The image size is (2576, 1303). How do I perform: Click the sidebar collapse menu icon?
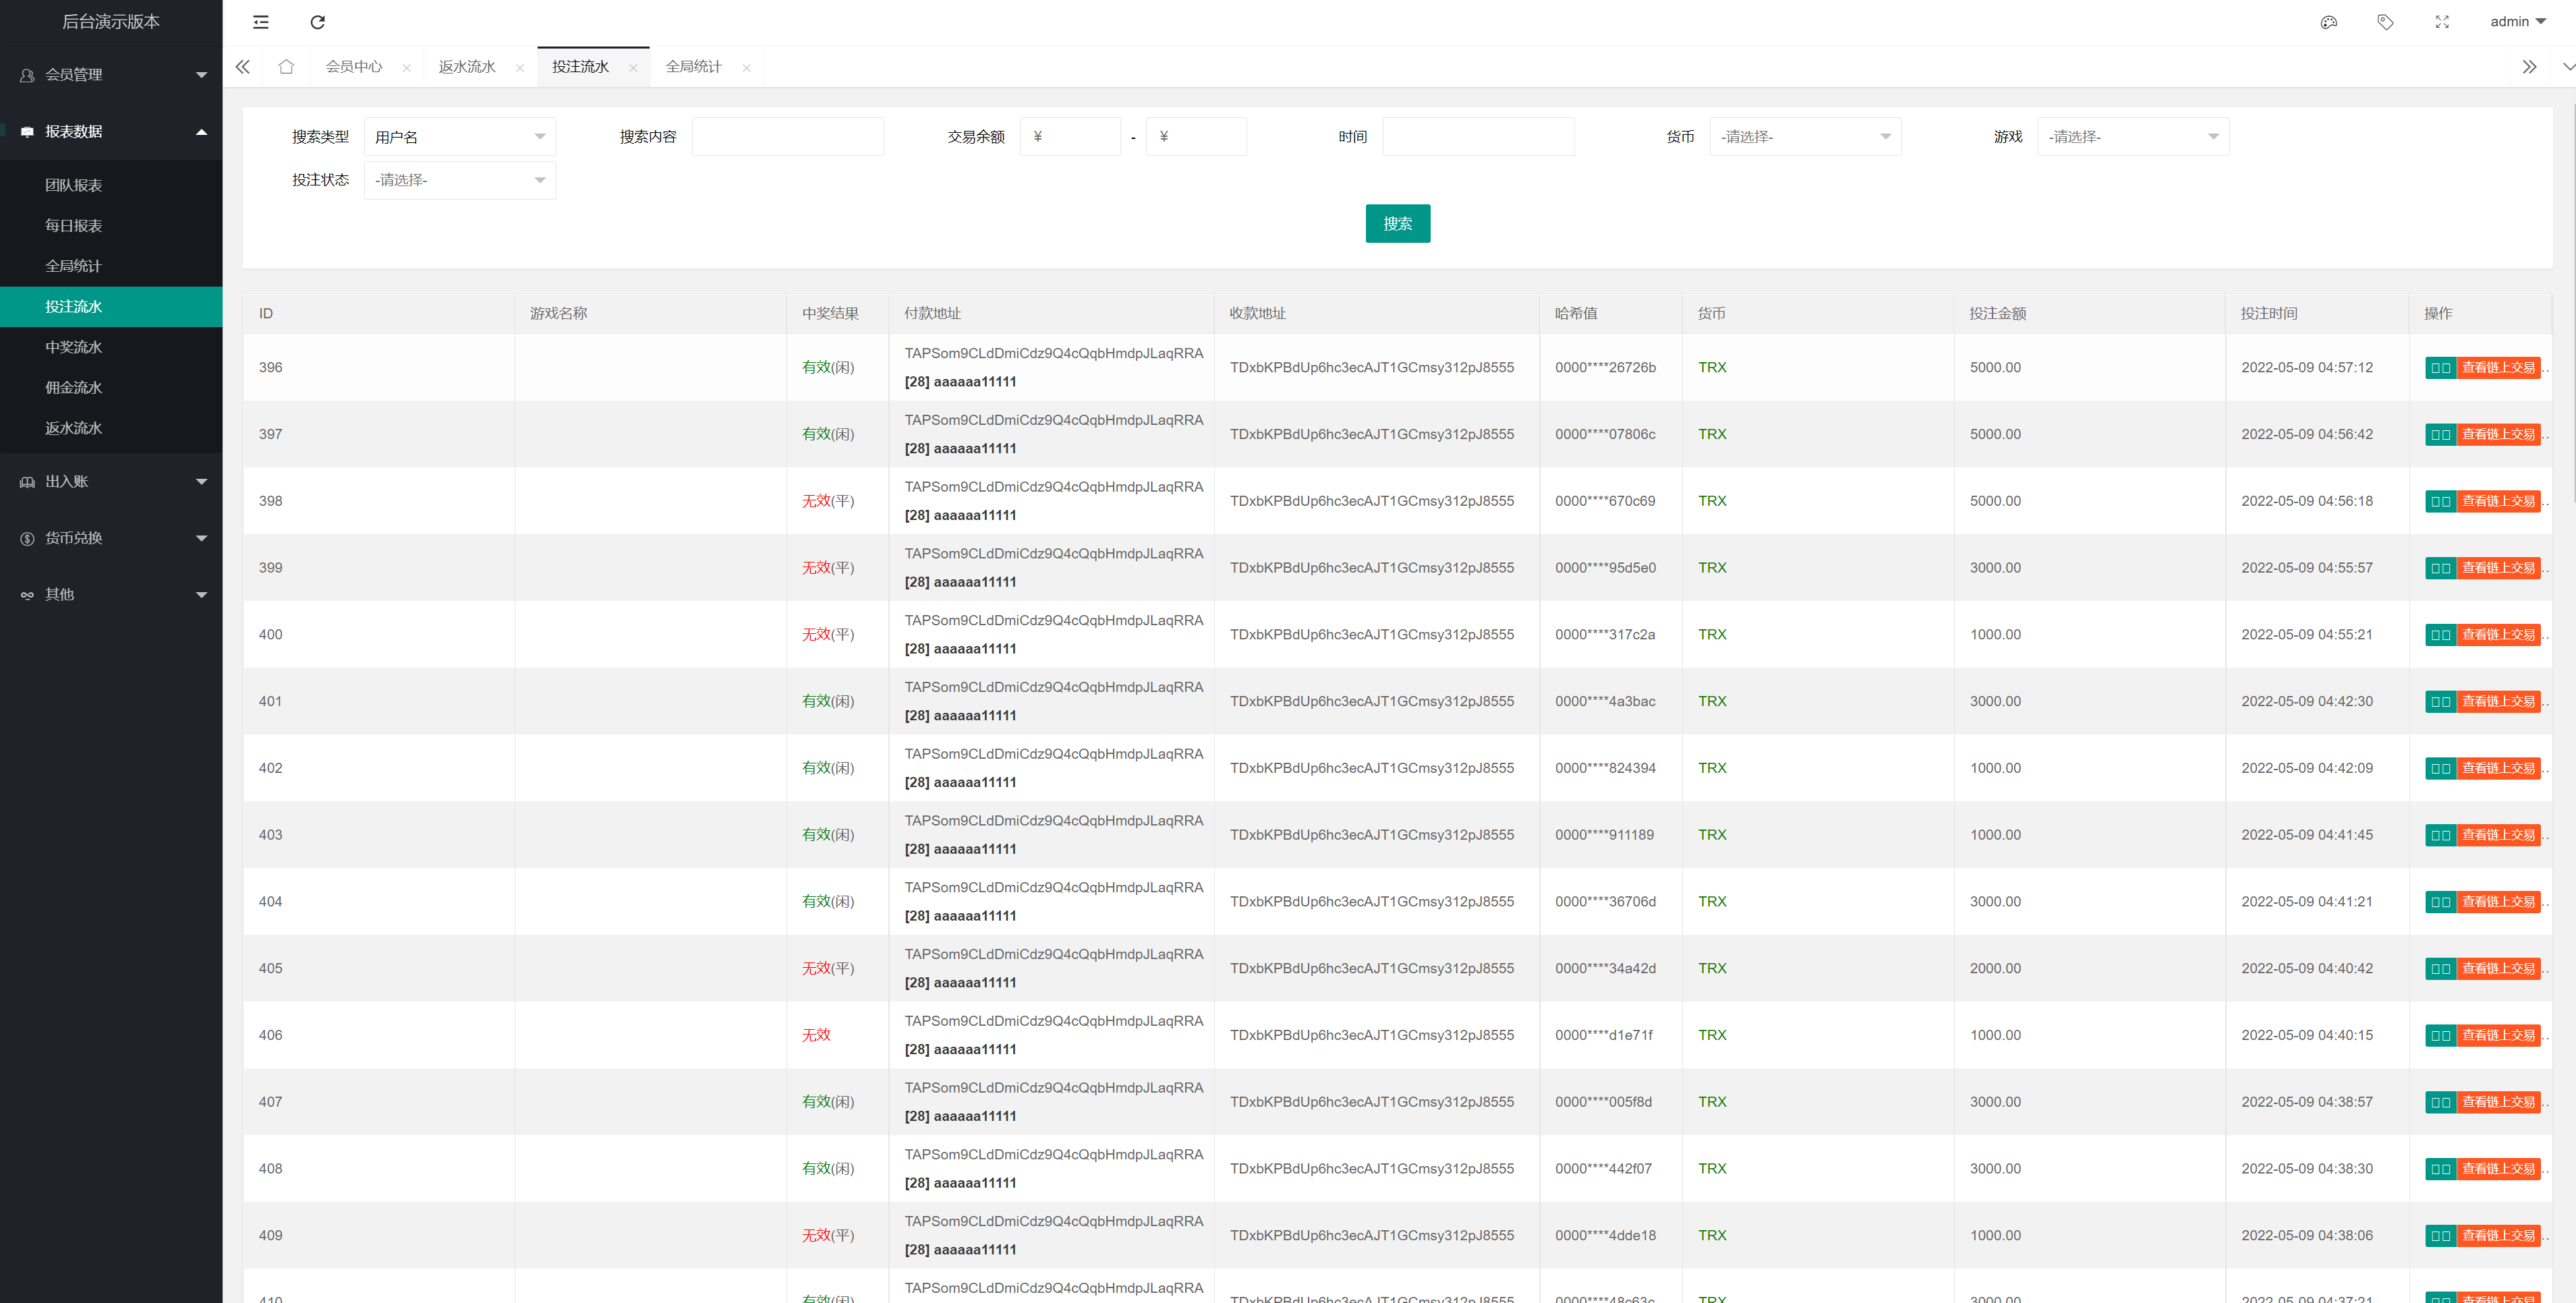pos(261,22)
